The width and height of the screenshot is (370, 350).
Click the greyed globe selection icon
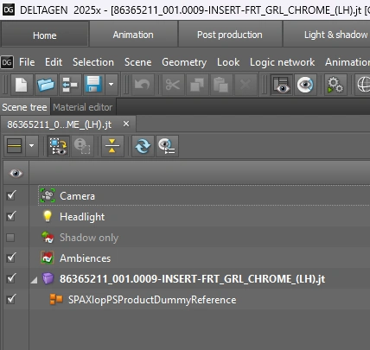(x=82, y=146)
